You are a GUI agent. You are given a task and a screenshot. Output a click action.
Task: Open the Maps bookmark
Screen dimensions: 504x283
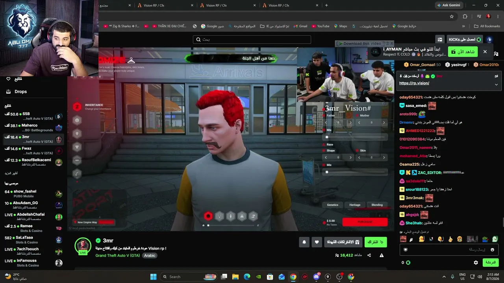[x=341, y=26]
